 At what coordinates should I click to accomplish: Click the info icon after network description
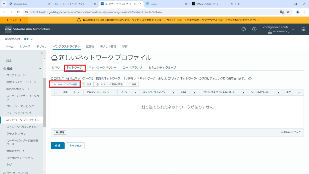[x=250, y=79]
